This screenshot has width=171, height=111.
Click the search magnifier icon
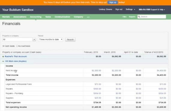[139, 16]
